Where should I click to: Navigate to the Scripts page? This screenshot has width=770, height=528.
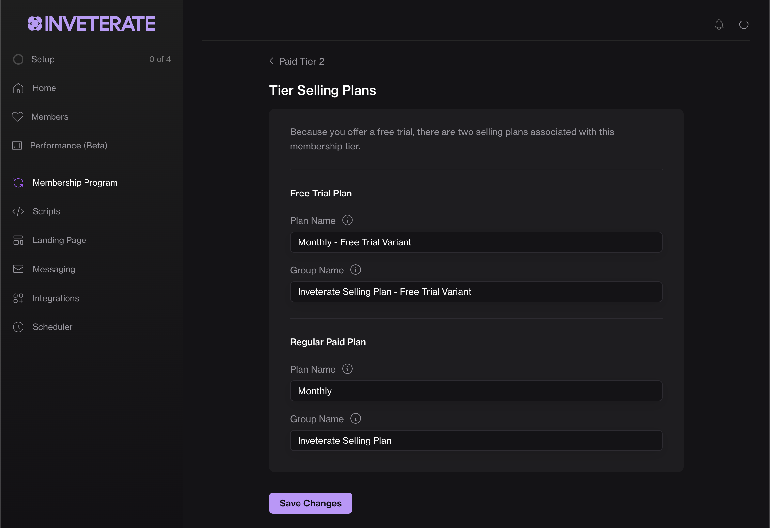click(46, 211)
